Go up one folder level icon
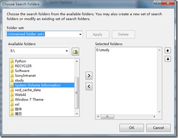Image resolution: width=178 pixels, height=138 pixels. (x=75, y=52)
